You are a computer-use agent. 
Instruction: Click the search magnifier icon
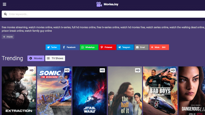click(x=5, y=14)
